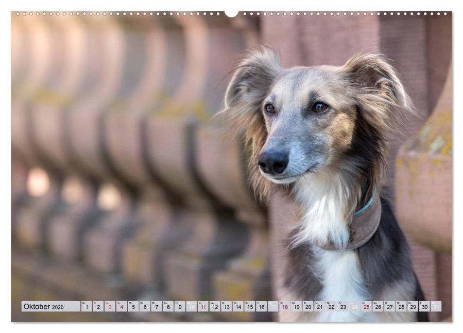Select day 1 in the calendar strip
Image resolution: width=463 pixels, height=333 pixels.
point(87,306)
